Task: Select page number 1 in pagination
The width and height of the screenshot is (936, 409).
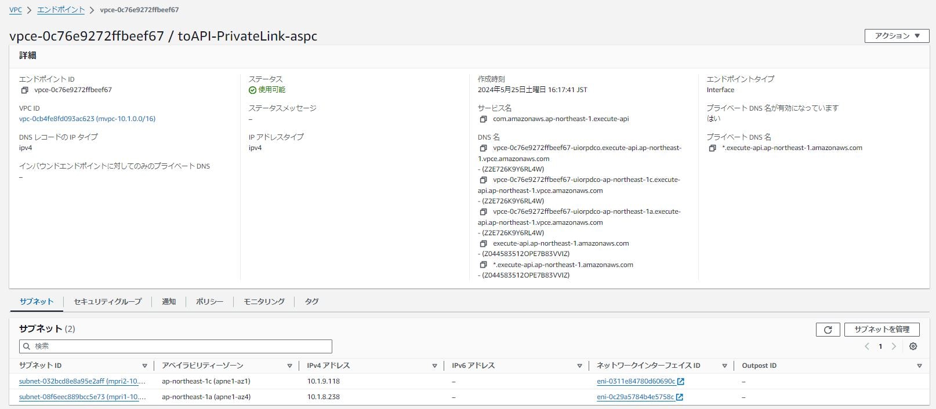Action: point(880,346)
